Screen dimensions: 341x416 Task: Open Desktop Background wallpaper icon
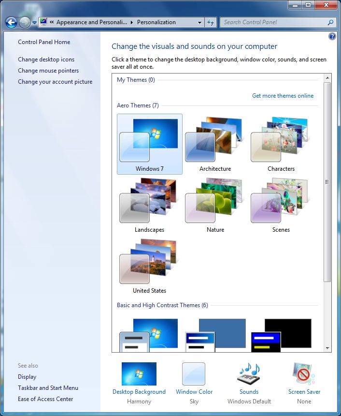tap(139, 374)
